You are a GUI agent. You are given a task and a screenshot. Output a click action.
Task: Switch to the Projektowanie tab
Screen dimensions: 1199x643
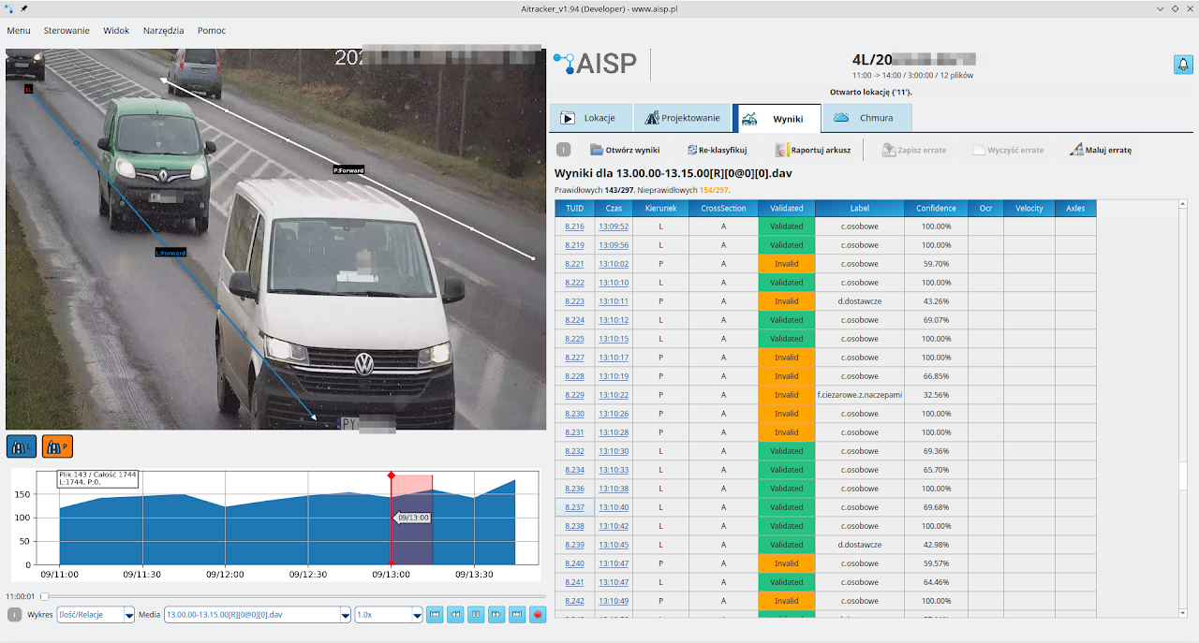coord(681,118)
